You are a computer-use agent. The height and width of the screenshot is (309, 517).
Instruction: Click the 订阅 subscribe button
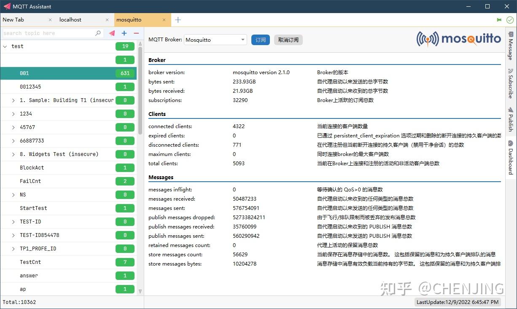pyautogui.click(x=260, y=40)
